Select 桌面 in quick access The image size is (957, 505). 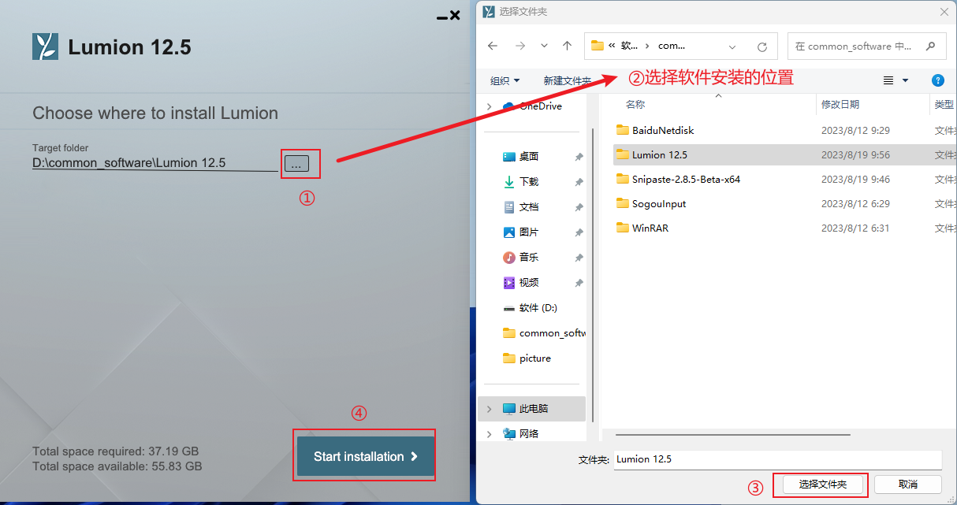point(529,157)
